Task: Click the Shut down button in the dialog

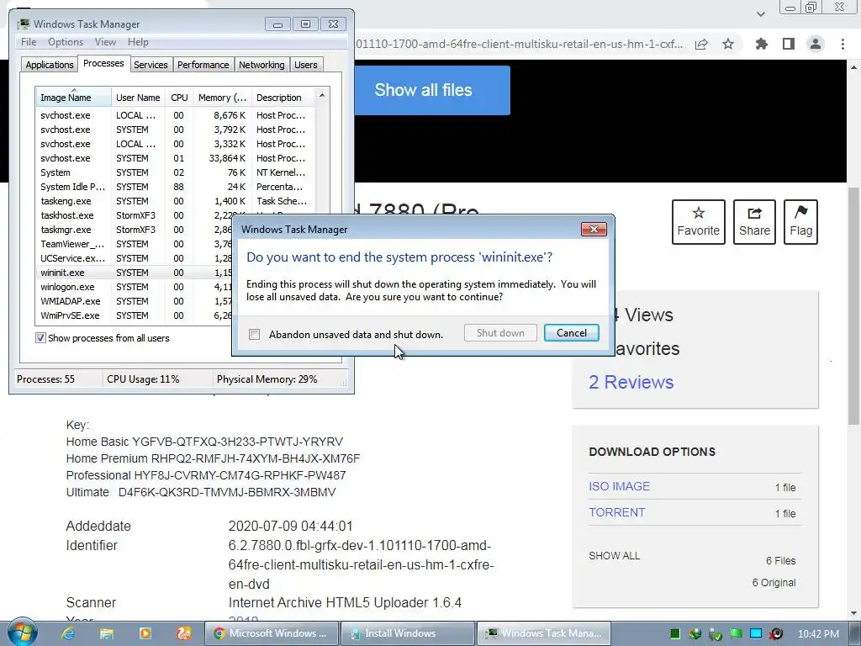Action: point(500,333)
